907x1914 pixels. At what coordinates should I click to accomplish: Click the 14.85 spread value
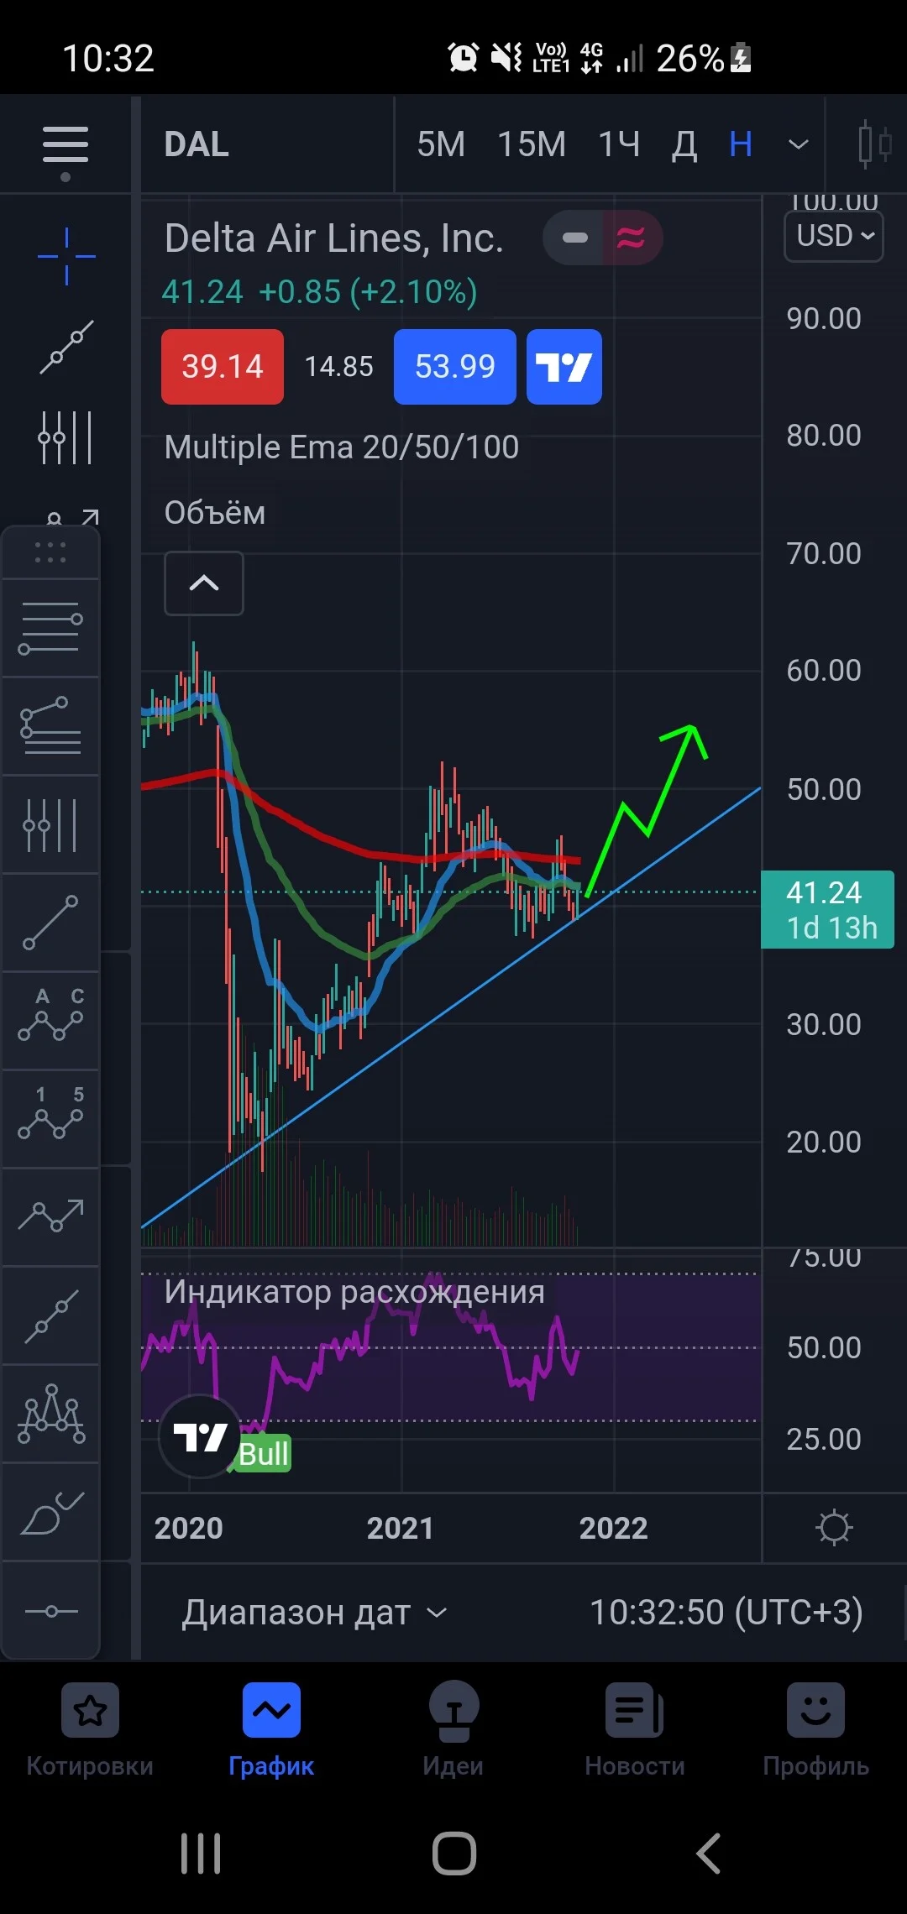338,367
